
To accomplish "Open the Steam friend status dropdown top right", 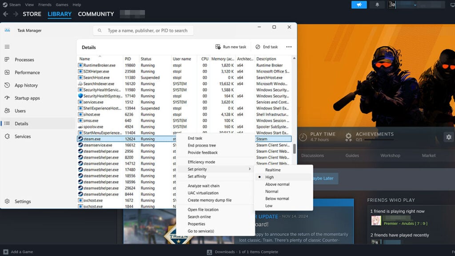I will [415, 4].
